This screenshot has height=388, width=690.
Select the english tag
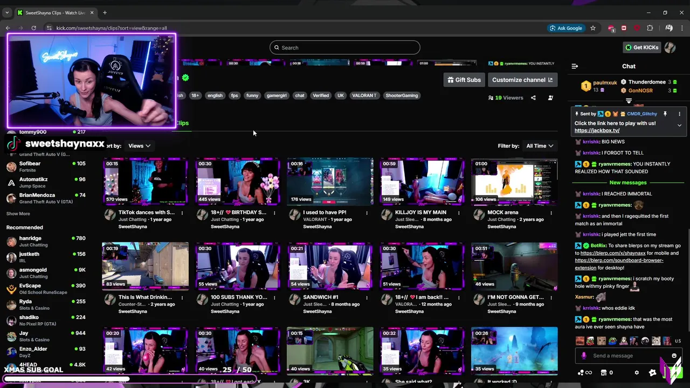coord(215,95)
